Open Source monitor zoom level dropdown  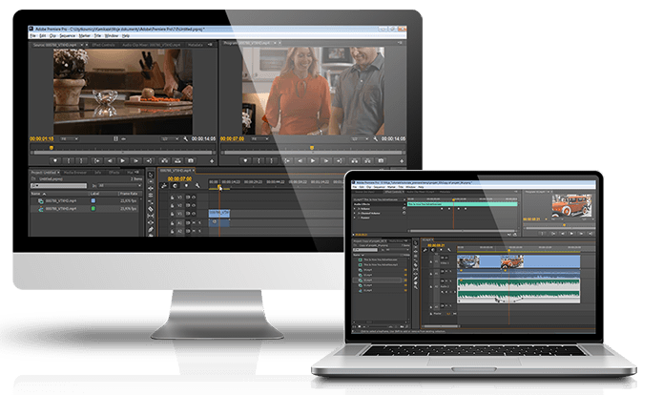tap(70, 138)
